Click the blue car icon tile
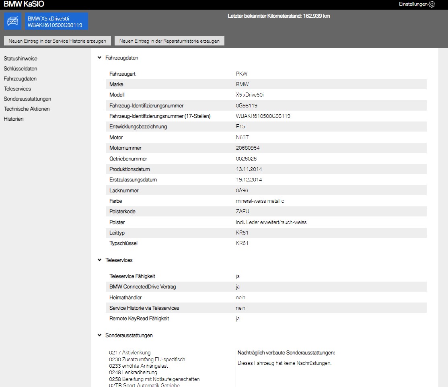The height and width of the screenshot is (387, 448). (x=12, y=21)
